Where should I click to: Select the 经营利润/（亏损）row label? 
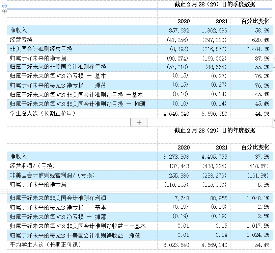point(33,166)
